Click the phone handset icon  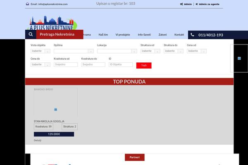point(192,35)
